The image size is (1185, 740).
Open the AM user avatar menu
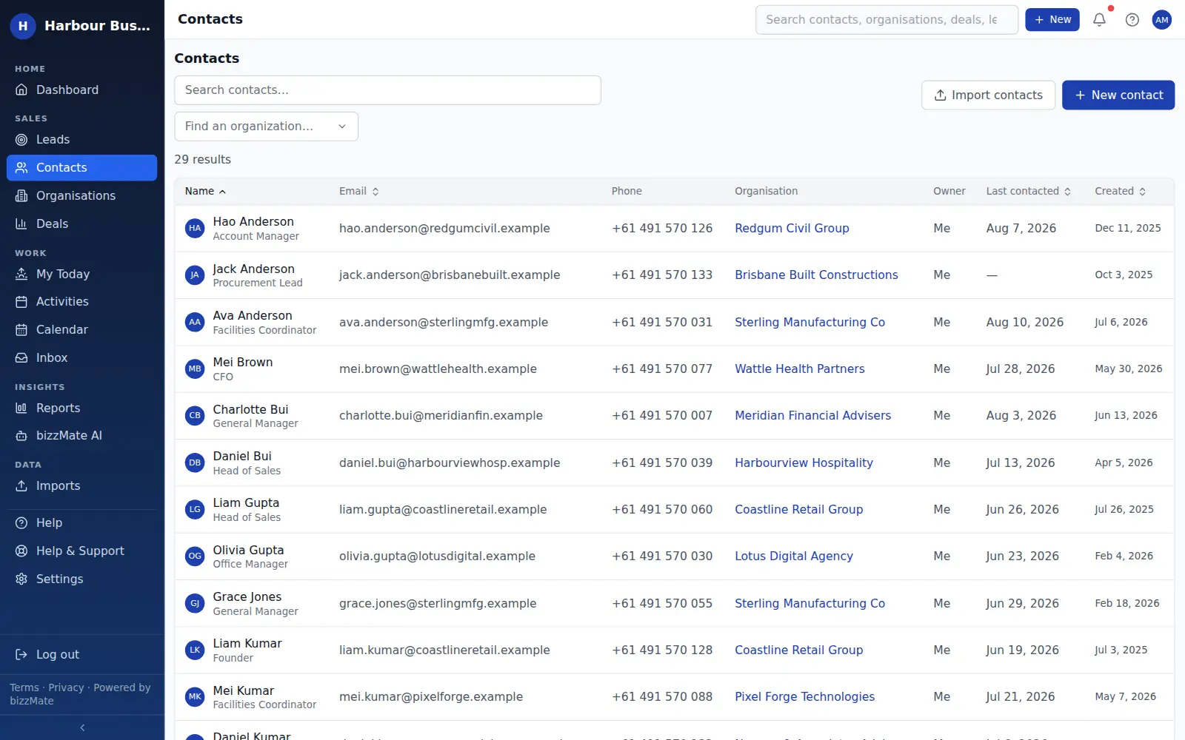(x=1161, y=20)
